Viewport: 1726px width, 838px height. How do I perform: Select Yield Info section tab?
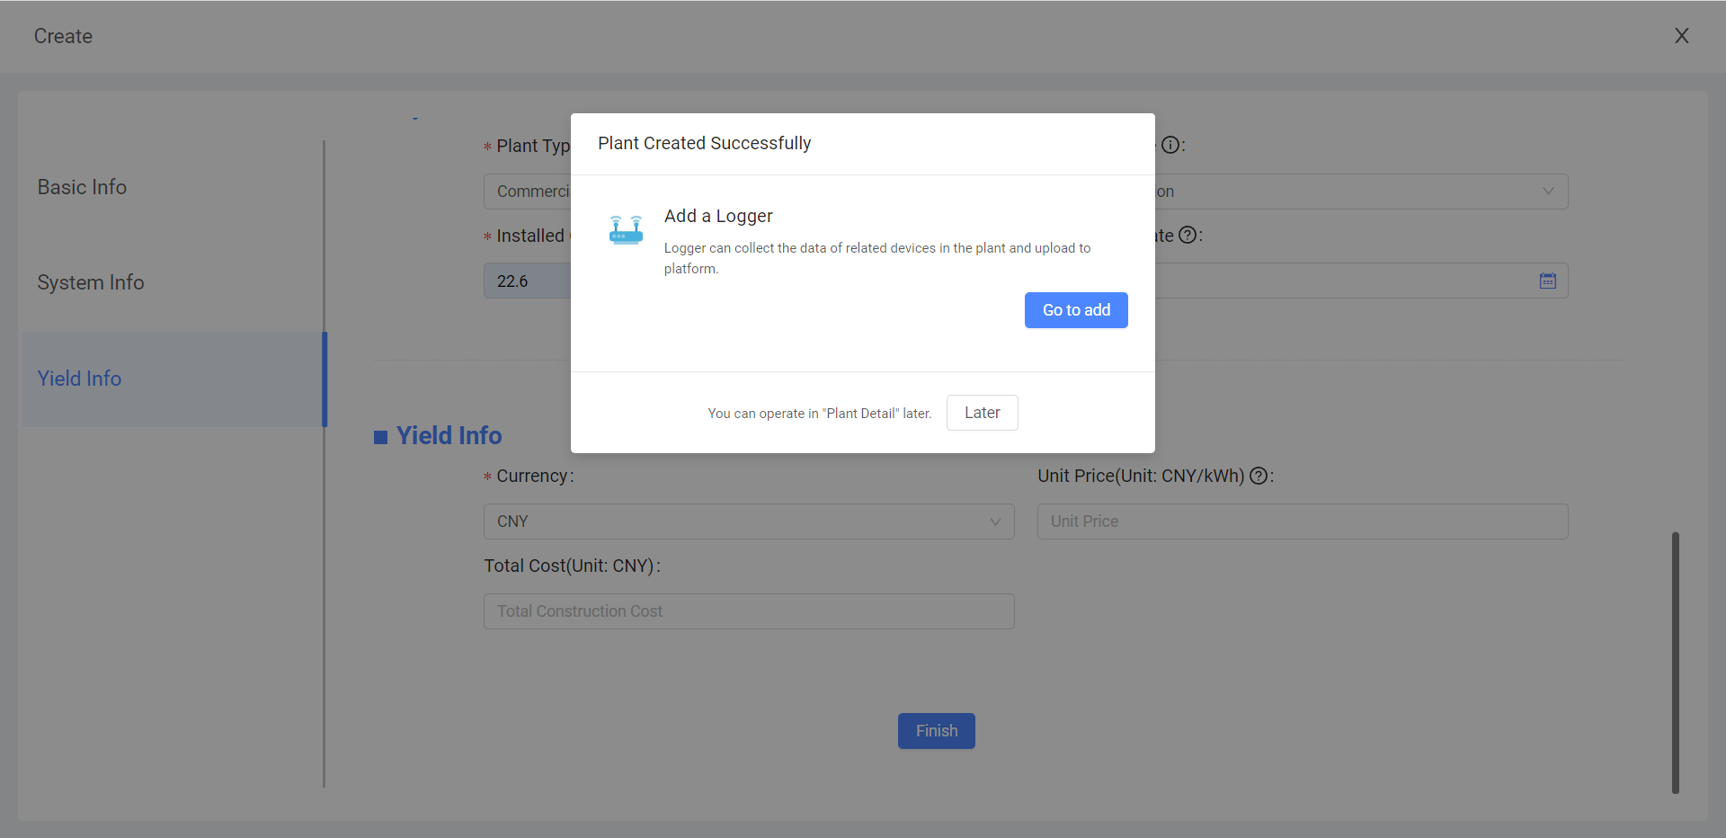point(80,379)
